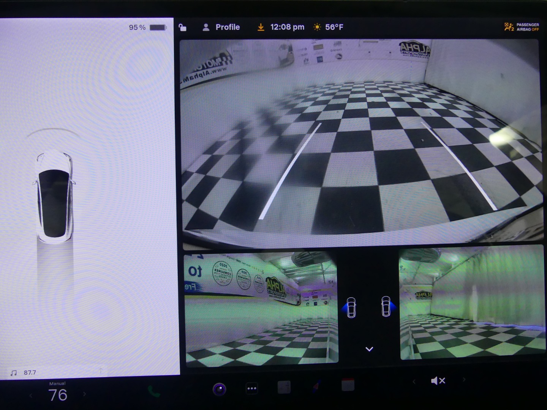
Task: Tap the 12:08 pm clock
Action: tap(287, 27)
